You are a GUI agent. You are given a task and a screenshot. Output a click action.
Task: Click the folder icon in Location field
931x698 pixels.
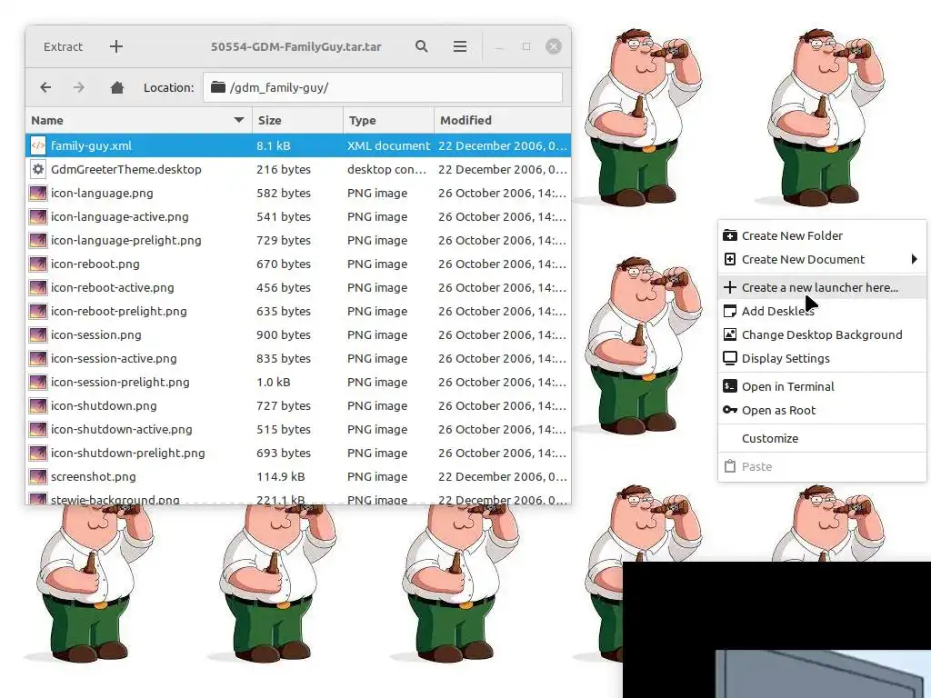[218, 87]
